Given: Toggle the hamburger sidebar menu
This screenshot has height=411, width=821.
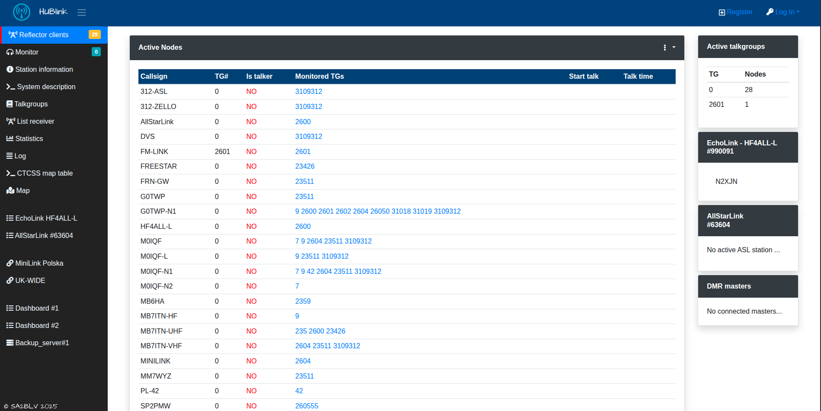Looking at the screenshot, I should click(x=82, y=13).
